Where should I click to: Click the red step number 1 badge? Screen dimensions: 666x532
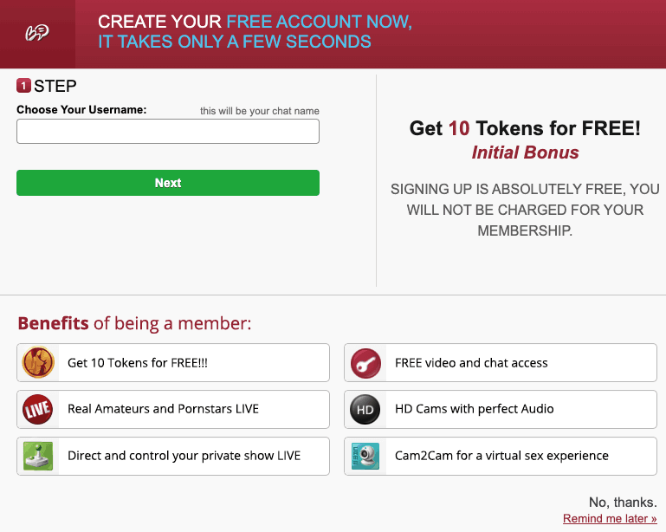tap(23, 86)
